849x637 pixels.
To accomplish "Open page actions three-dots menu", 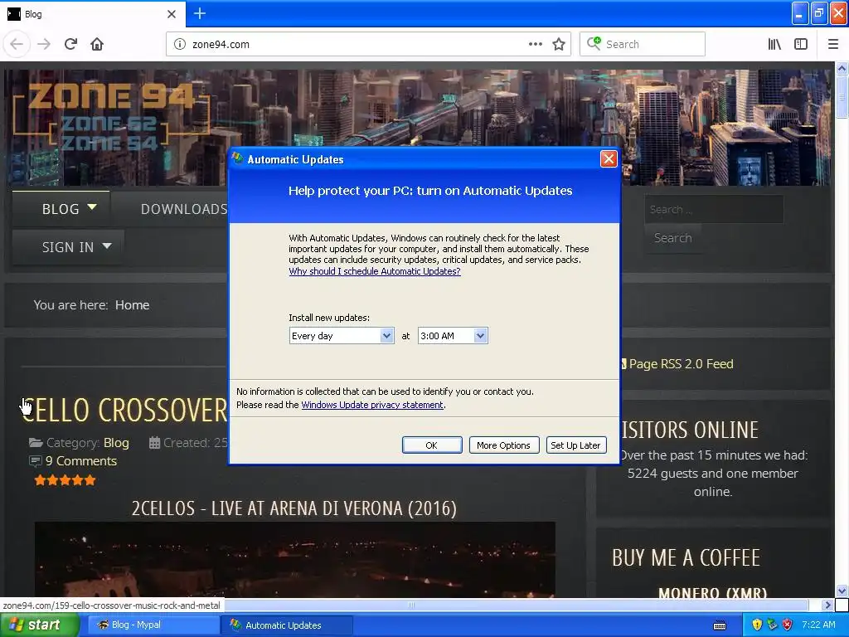I will [536, 44].
